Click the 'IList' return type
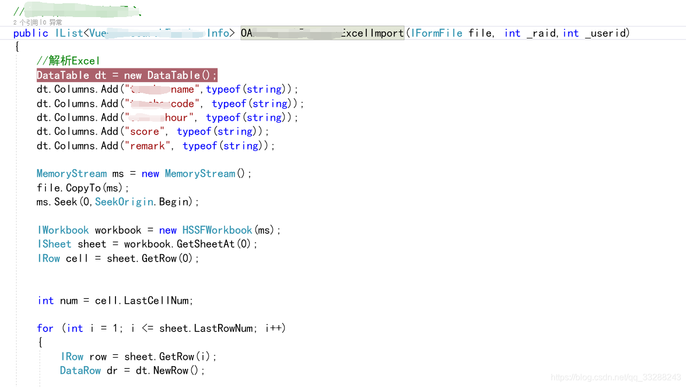Screen dimensions: 686x387 click(x=69, y=33)
